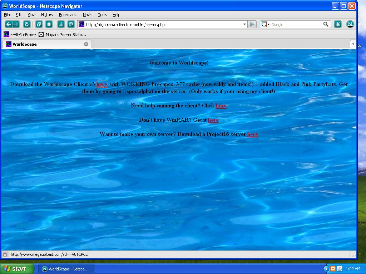Click the Go arrow beside the address bar
366x274 pixels.
(252, 24)
